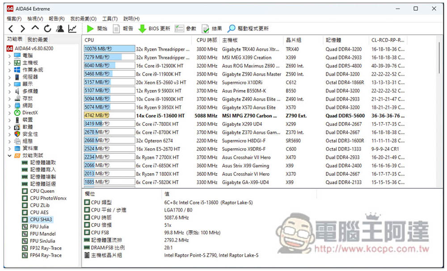Open 記憶體讀取 memory read benchmark

(x=43, y=163)
